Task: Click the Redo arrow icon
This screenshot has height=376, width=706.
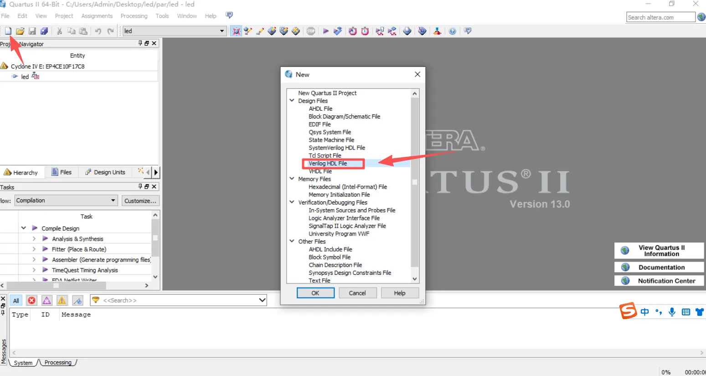Action: (110, 31)
